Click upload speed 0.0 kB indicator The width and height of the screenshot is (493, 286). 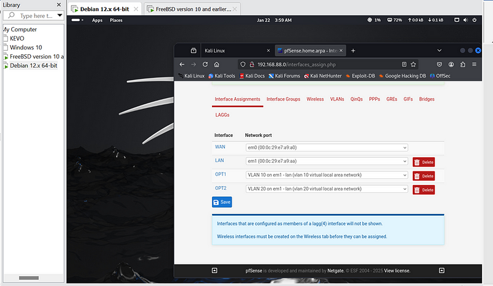click(415, 20)
